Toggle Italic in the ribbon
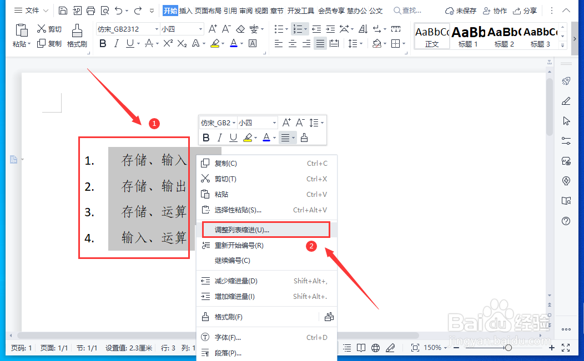Screen dimensions: 584x361 (x=116, y=44)
